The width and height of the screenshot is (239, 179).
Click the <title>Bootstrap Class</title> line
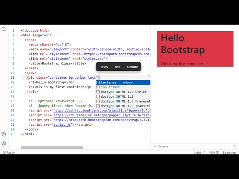57,63
